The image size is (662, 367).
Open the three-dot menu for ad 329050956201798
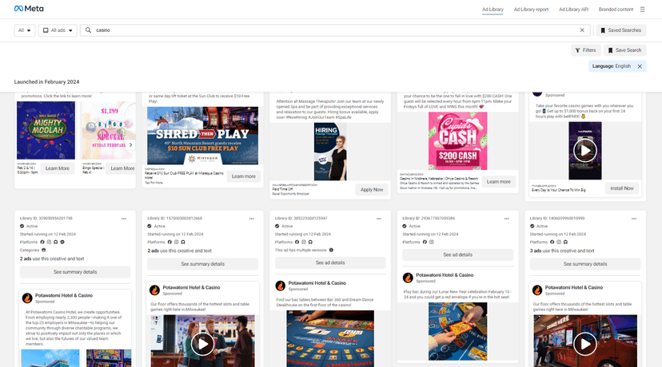pyautogui.click(x=124, y=219)
